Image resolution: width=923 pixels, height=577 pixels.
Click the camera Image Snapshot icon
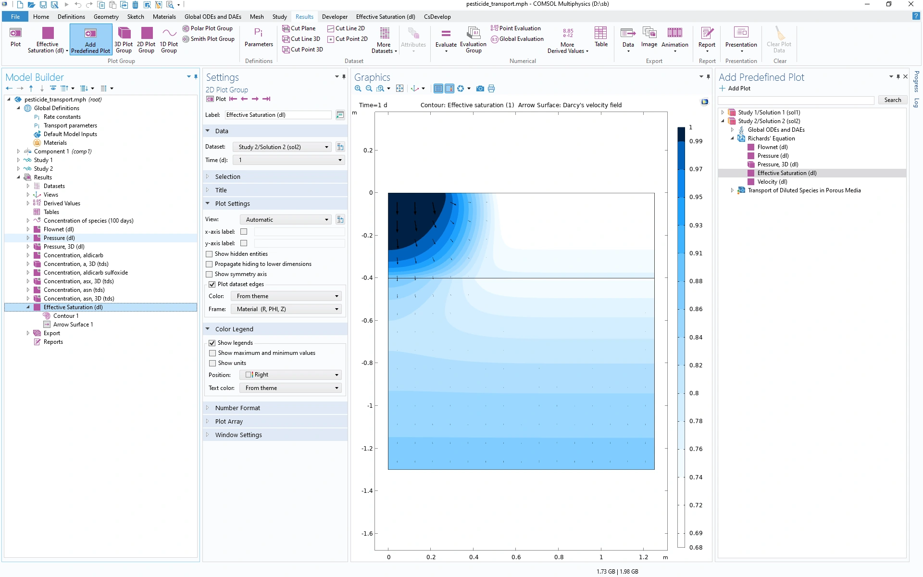(x=480, y=88)
